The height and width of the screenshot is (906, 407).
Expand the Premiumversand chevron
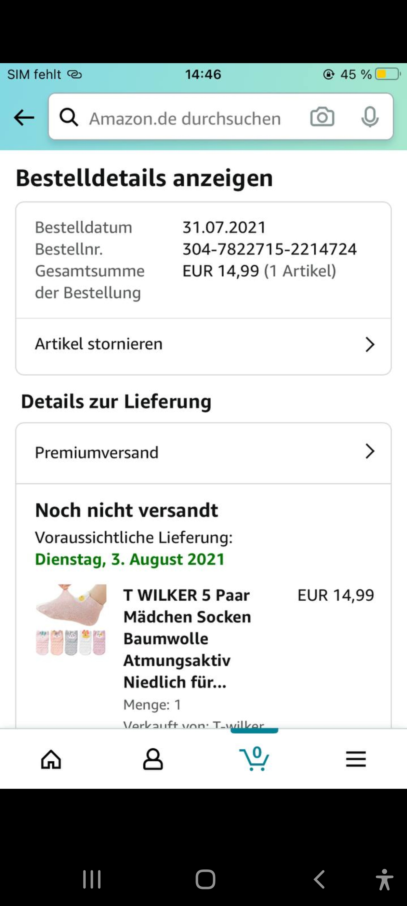(x=370, y=452)
